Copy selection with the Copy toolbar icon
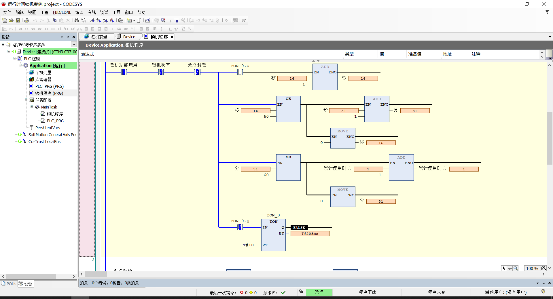This screenshot has height=299, width=553. click(55, 20)
